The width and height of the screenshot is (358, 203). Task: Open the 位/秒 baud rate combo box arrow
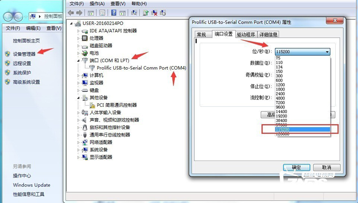[x=327, y=52]
